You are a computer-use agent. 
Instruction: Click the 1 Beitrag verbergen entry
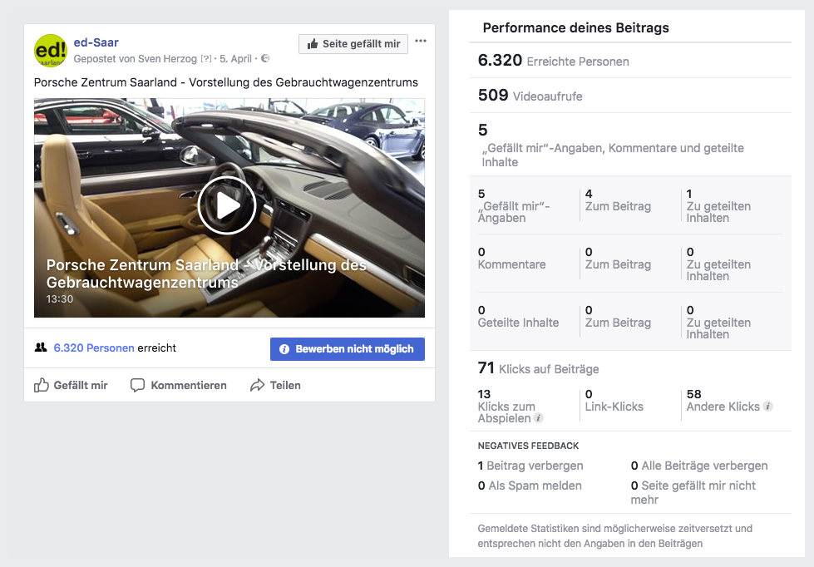(x=530, y=466)
